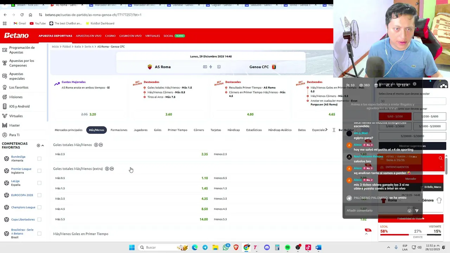
Task: Tick the Premier League checkbox
Action: tap(39, 171)
